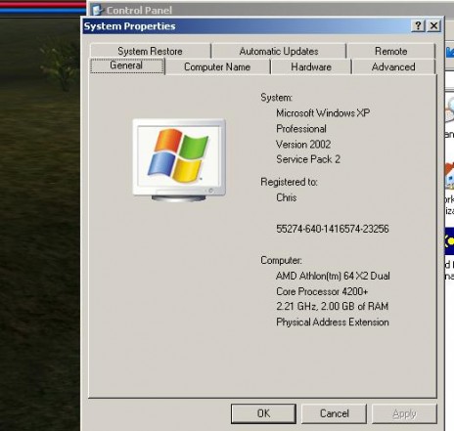Open the Computer Name tab
This screenshot has height=431, width=454.
click(x=217, y=67)
